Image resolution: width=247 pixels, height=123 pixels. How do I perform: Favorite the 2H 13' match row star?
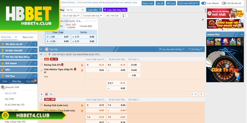point(42,59)
